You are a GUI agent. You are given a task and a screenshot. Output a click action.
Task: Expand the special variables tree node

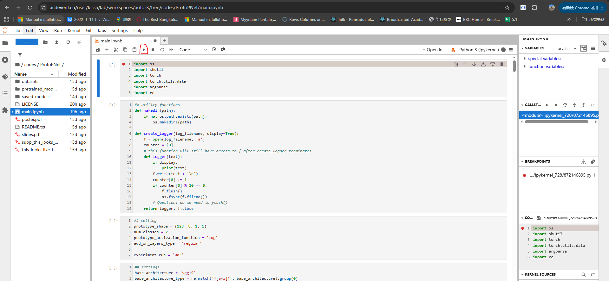[525, 59]
